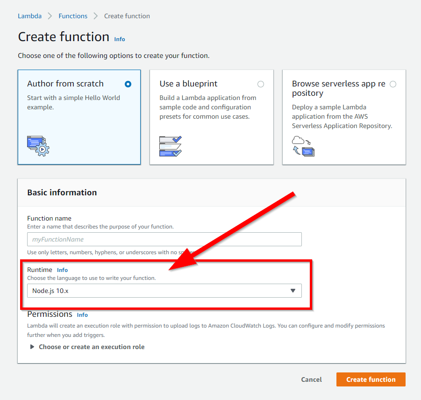Click the myFunctionName input field

click(x=164, y=239)
